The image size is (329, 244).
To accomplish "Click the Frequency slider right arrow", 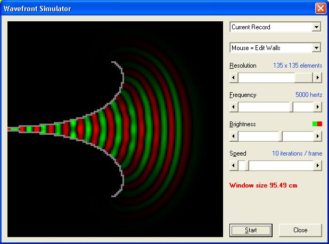I will coord(317,107).
